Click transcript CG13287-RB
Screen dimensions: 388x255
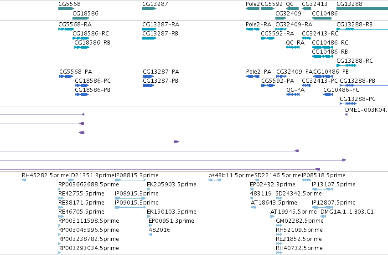(x=160, y=34)
